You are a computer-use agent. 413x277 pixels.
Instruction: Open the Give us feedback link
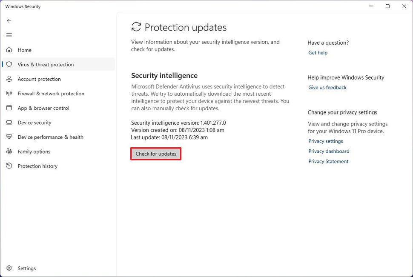[327, 87]
